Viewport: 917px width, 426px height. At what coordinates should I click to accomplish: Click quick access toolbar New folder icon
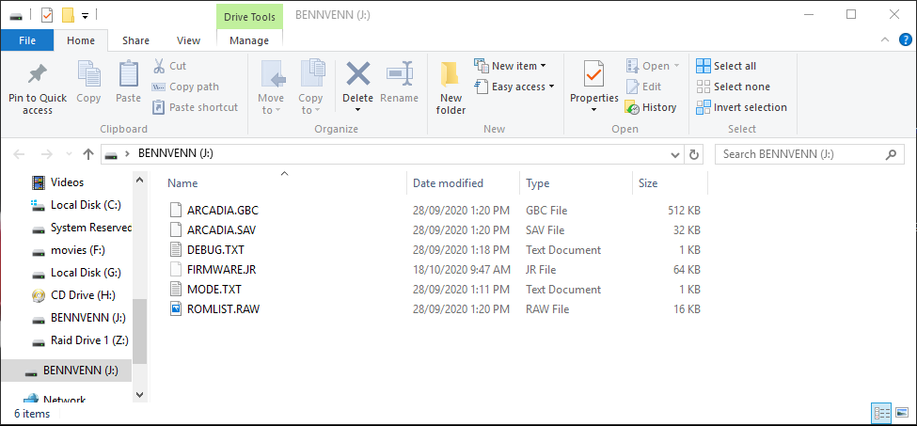[x=68, y=15]
